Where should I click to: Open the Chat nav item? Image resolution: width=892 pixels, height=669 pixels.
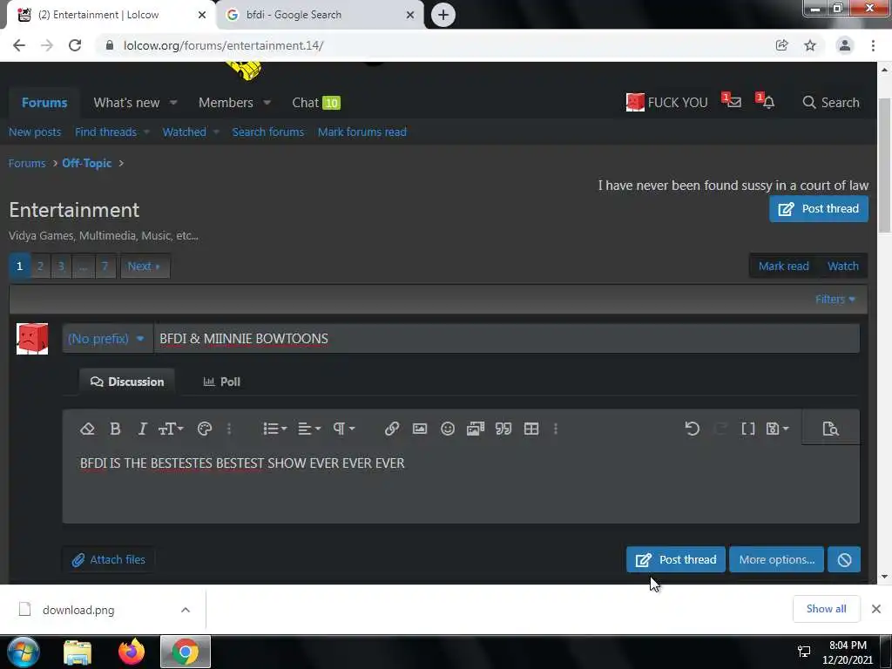(315, 103)
